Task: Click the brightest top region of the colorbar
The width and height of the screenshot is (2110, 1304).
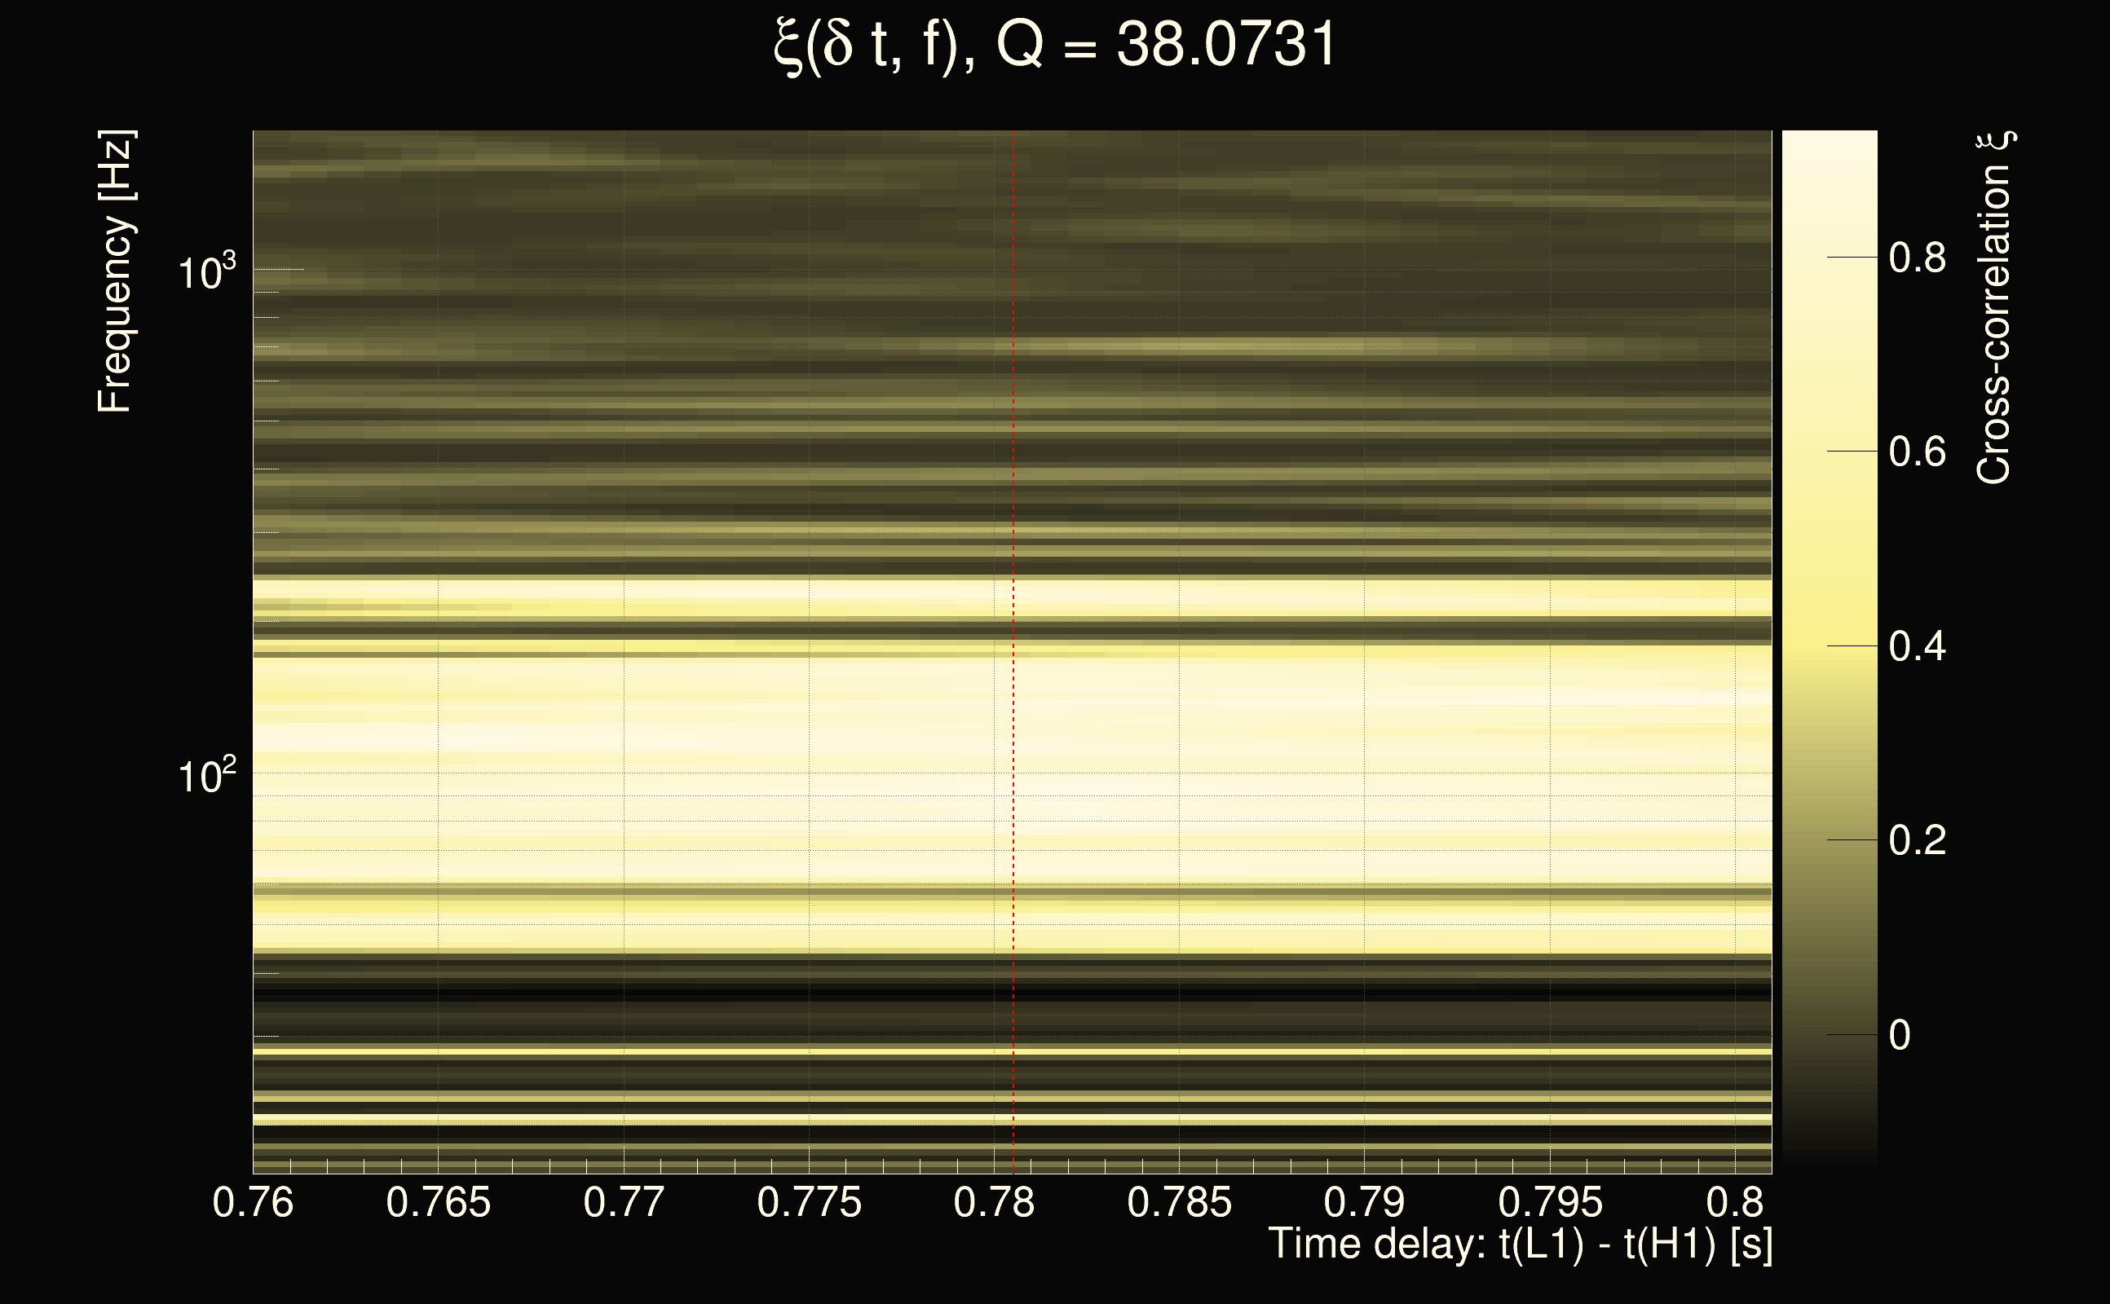Action: point(1830,151)
